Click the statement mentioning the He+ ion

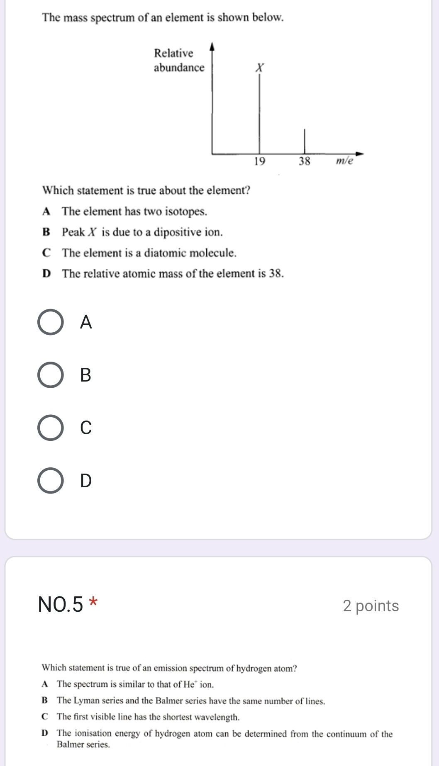(x=135, y=684)
